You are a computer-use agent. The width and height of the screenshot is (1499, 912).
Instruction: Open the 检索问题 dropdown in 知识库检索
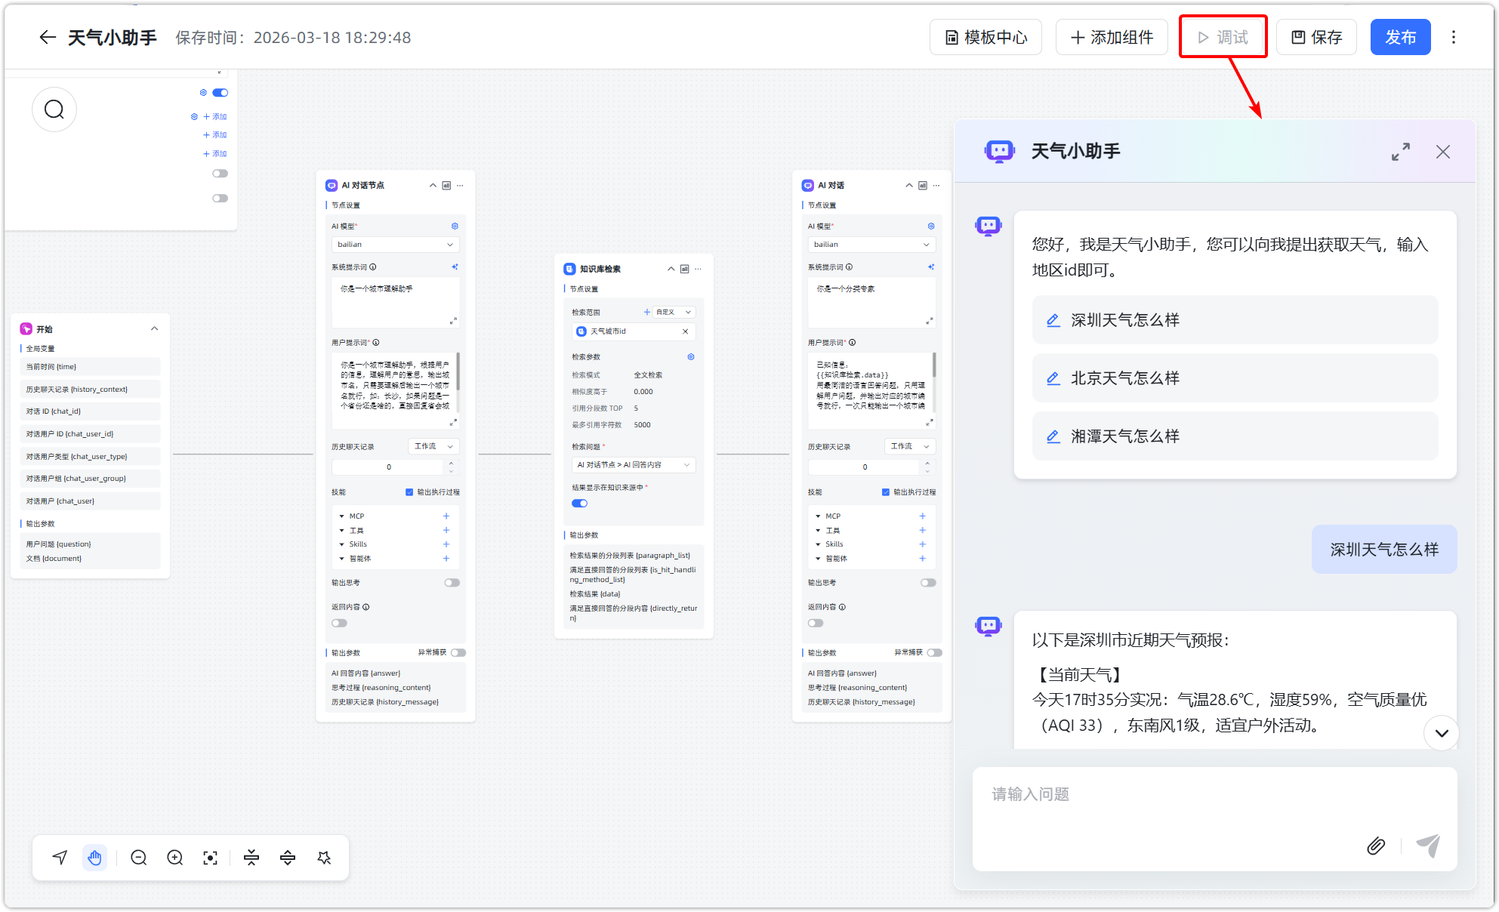633,465
